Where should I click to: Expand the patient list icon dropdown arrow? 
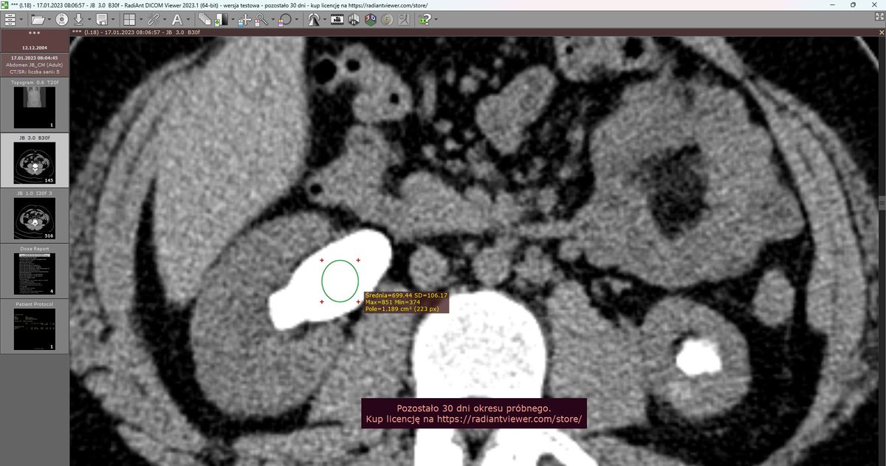pos(21,20)
